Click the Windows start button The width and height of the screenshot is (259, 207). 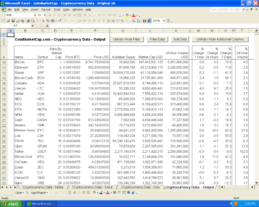(x=11, y=204)
